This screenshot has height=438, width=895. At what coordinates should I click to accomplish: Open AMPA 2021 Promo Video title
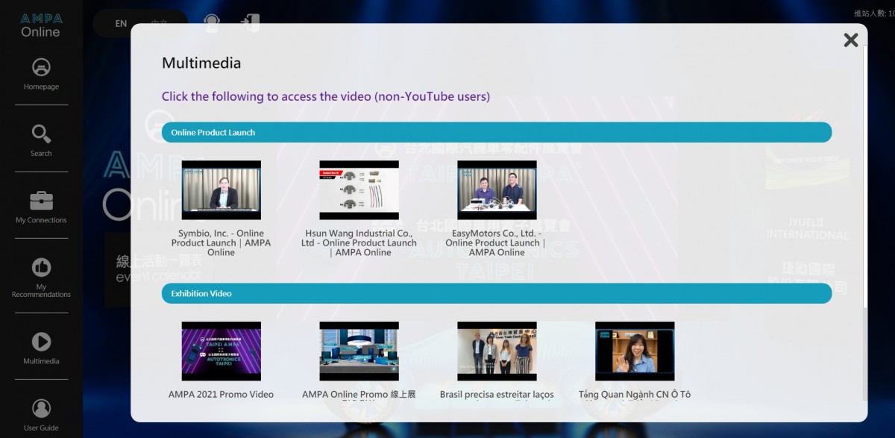point(222,394)
